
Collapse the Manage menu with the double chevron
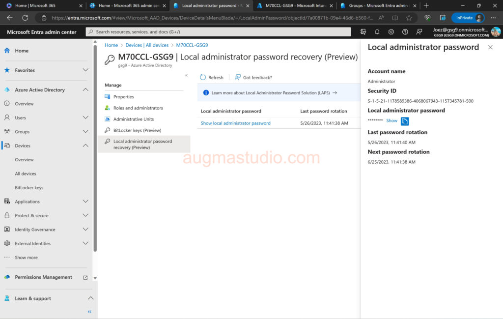point(186,76)
